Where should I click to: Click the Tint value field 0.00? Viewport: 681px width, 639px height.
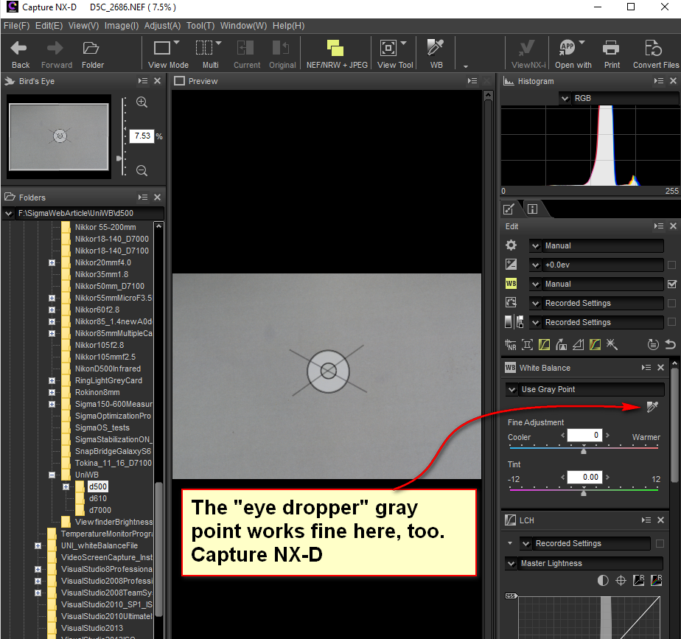click(x=584, y=477)
